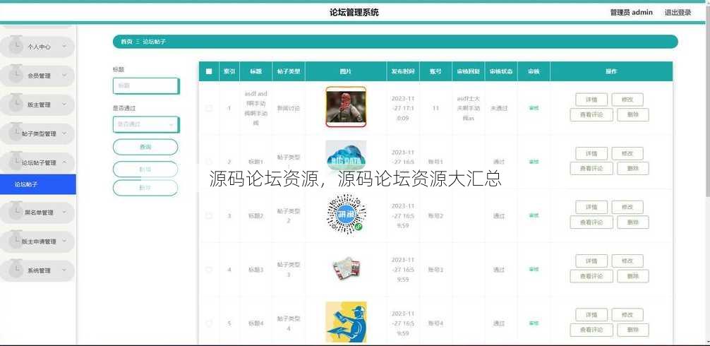Click 审核 link in the 标题3 row
This screenshot has width=710, height=346.
(x=534, y=270)
